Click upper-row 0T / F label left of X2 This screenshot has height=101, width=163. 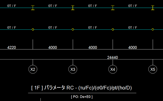point(12,6)
